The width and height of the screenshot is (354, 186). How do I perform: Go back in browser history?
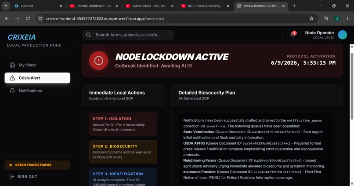point(7,18)
